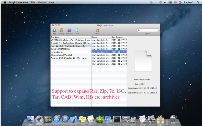Open System Preferences gear in Dock
202x126 pixels.
point(126,119)
